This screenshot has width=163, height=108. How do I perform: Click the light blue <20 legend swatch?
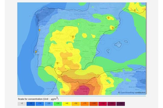[x=49, y=103]
